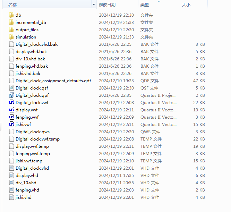
Task: Select the db folder icon
Action: click(x=11, y=15)
